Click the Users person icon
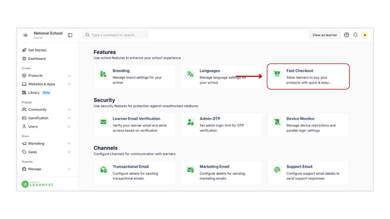 tap(24, 126)
